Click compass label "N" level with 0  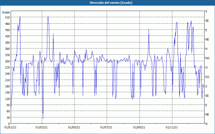pos(206,124)
